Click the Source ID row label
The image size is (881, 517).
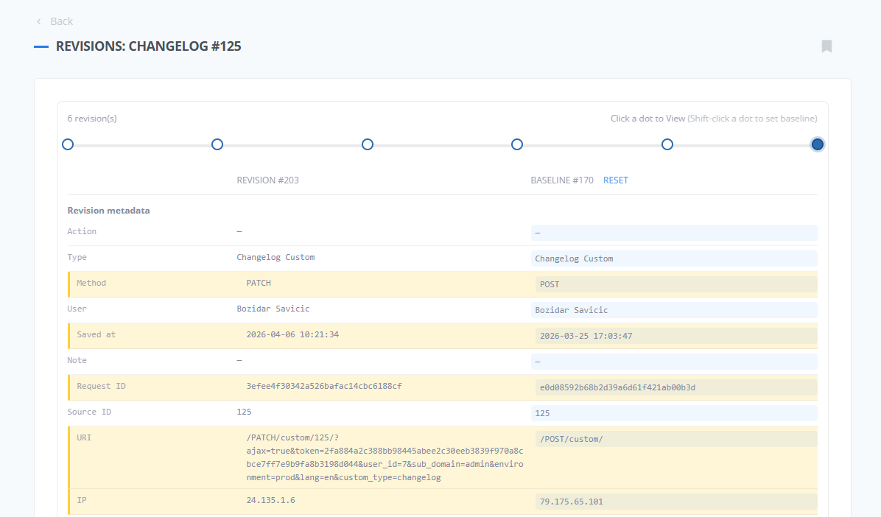(89, 412)
